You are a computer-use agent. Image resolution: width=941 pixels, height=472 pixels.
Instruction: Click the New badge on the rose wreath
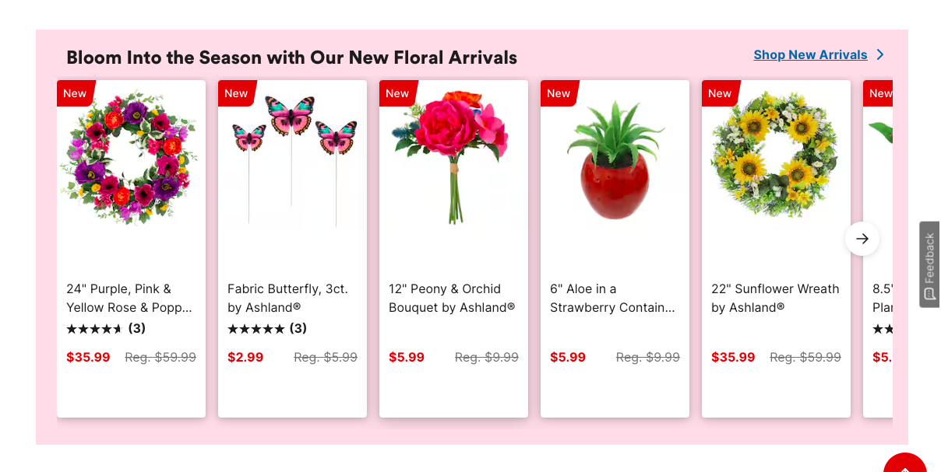75,93
